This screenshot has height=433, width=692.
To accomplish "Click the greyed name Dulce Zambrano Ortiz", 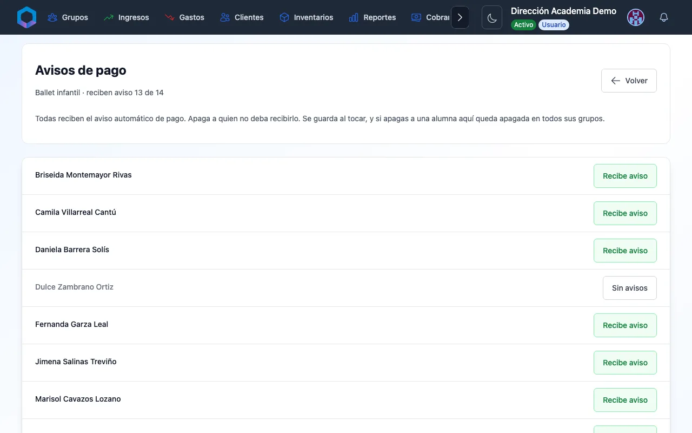I will coord(74,287).
